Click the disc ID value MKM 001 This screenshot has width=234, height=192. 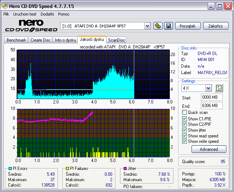206,60
